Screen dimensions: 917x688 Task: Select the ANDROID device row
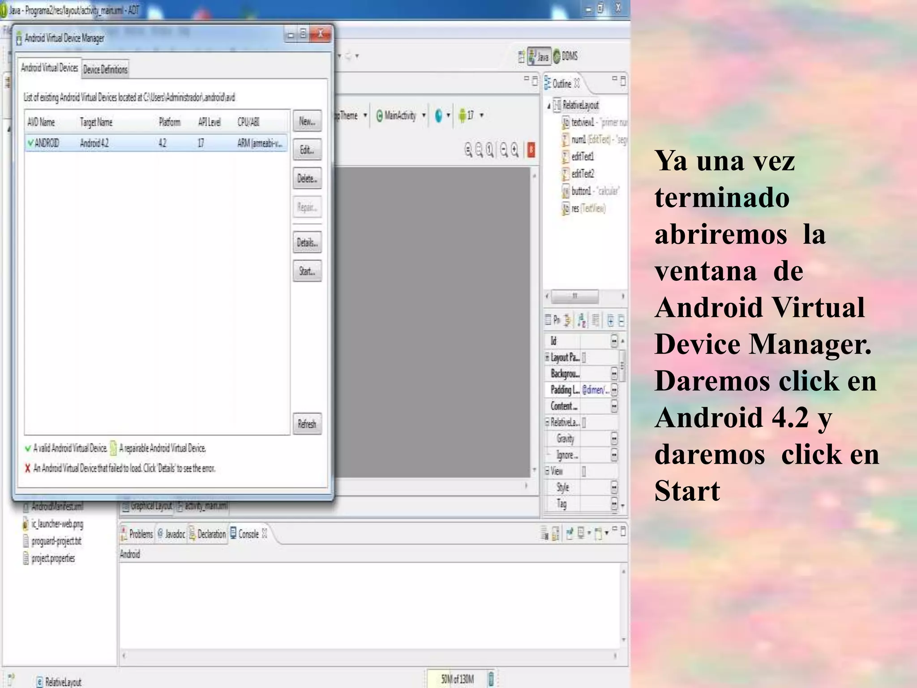coord(156,143)
